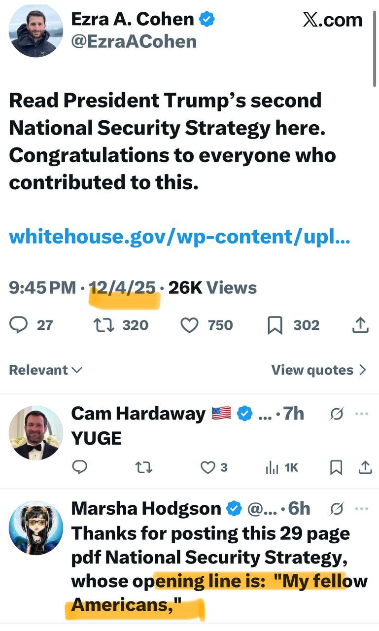Share Cam Hardaway's reply
The width and height of the screenshot is (379, 631).
(x=365, y=467)
